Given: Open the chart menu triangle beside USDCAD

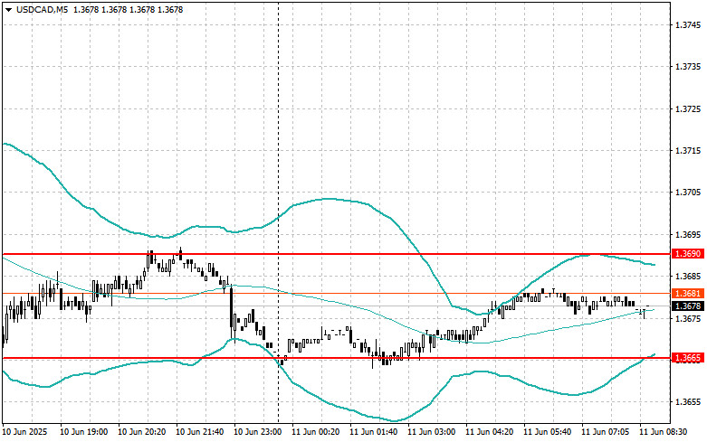Looking at the screenshot, I should point(8,9).
